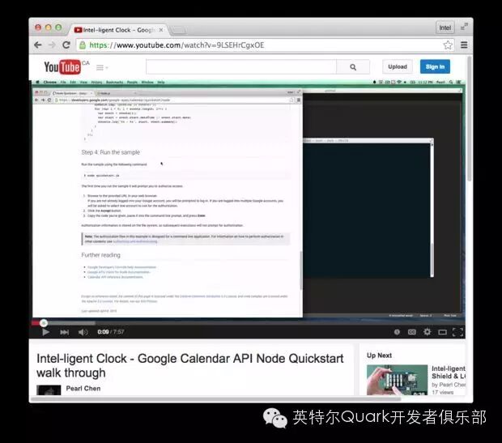Switch to Intel-ligent Clock browser tab
502x443 pixels.
(x=118, y=30)
